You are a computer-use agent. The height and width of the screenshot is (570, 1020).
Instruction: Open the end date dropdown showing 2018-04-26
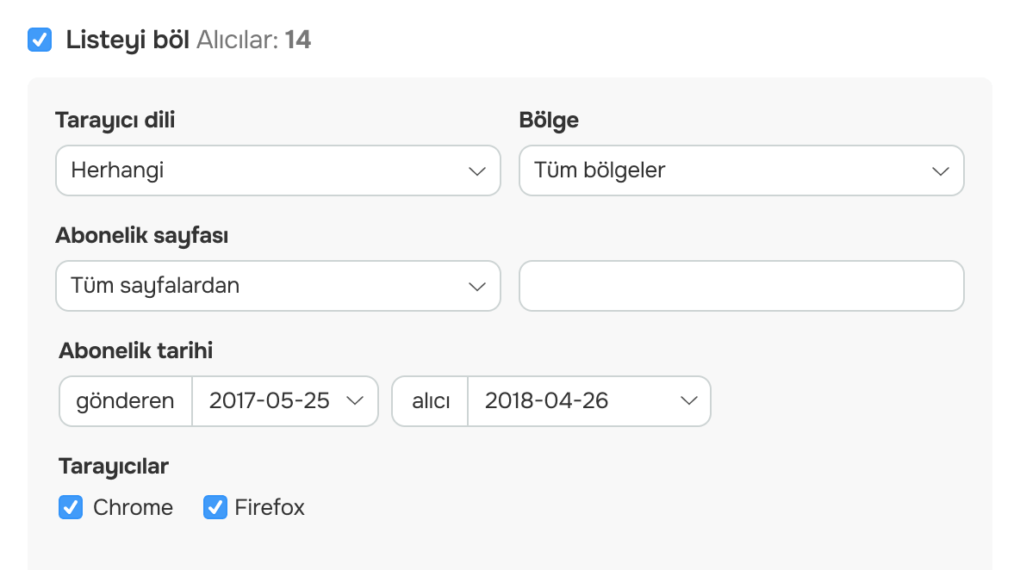pyautogui.click(x=588, y=401)
